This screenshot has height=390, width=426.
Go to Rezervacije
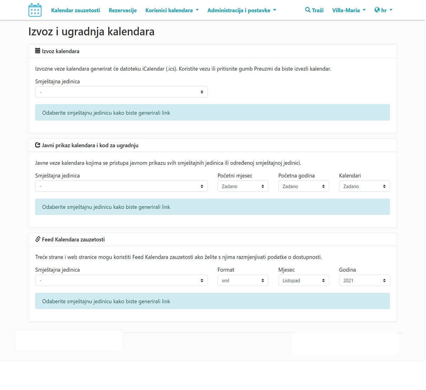click(122, 10)
